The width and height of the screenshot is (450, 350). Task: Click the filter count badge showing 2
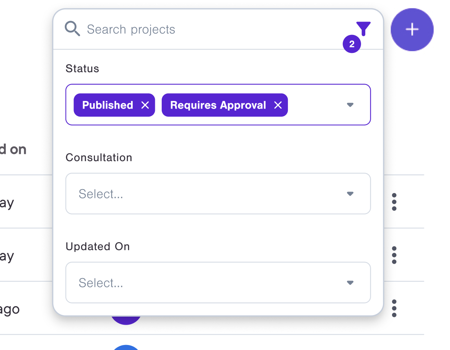(352, 45)
